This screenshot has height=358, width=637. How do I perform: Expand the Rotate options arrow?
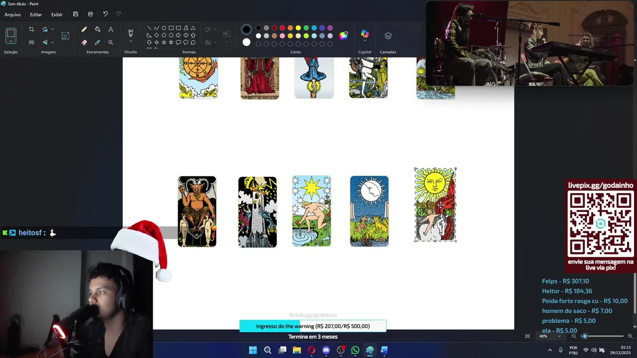[52, 29]
